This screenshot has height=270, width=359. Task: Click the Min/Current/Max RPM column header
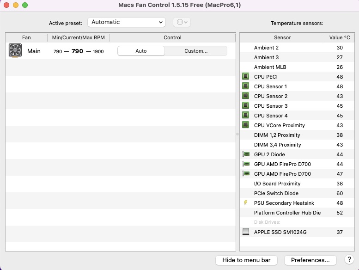pos(78,37)
